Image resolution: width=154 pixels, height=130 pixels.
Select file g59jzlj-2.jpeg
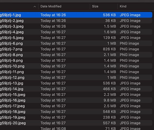coord(76,20)
